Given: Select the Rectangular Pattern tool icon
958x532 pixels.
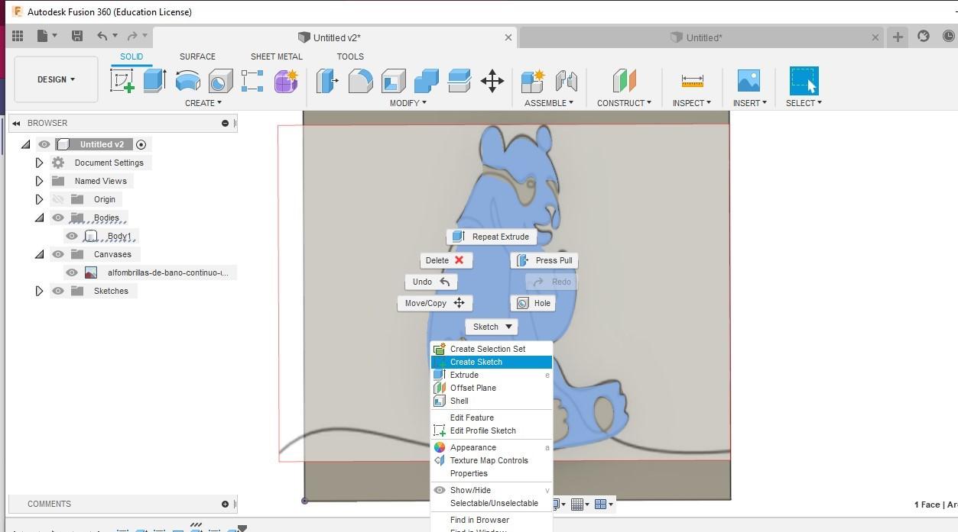Looking at the screenshot, I should pyautogui.click(x=252, y=81).
